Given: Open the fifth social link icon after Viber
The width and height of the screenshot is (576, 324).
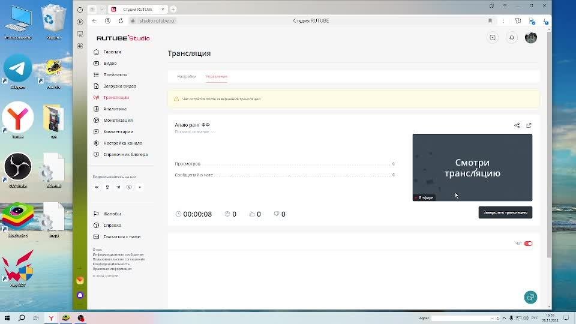Looking at the screenshot, I should click(140, 187).
